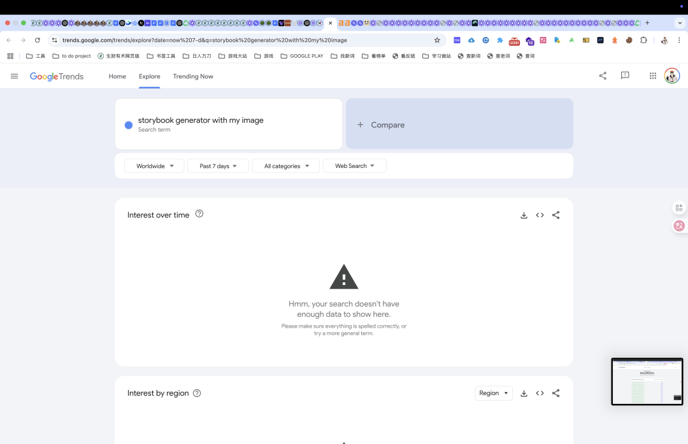Open the send feedback icon in the header

(x=626, y=76)
